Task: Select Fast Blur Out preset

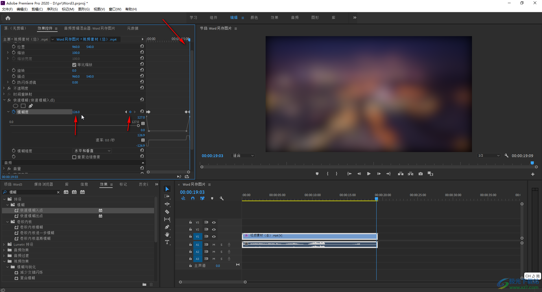Action: [31, 216]
